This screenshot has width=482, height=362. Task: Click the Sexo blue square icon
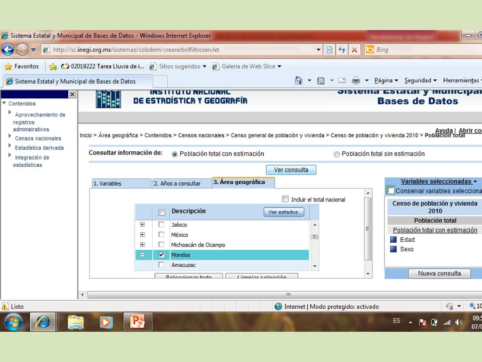click(393, 249)
